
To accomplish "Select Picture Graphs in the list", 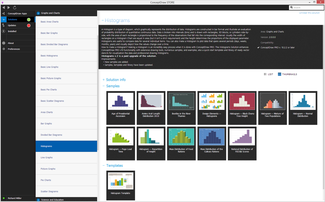I will coord(66,169).
